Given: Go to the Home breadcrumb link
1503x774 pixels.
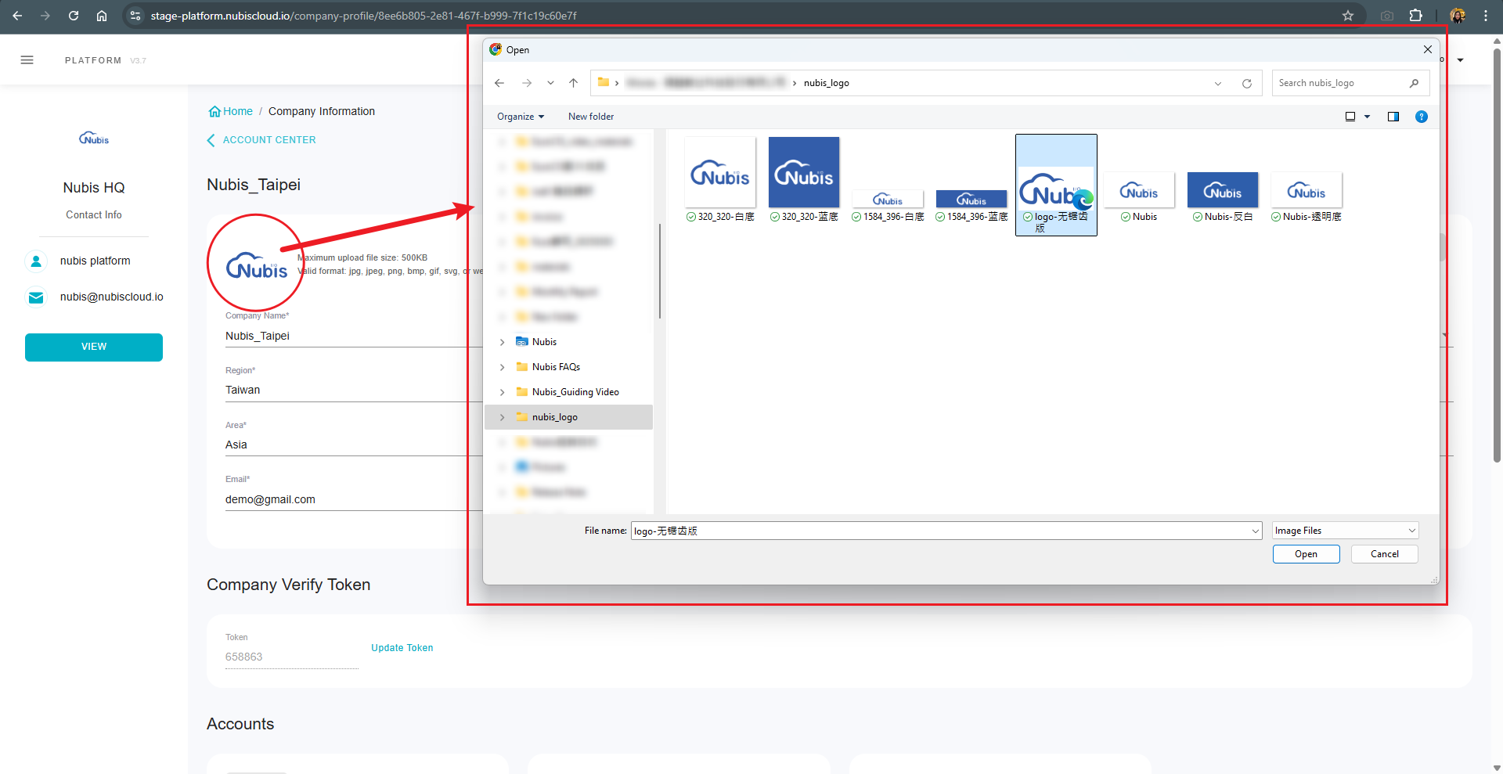Looking at the screenshot, I should 231,111.
